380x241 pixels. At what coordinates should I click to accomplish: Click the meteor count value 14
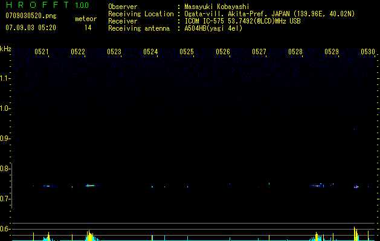[x=88, y=28]
